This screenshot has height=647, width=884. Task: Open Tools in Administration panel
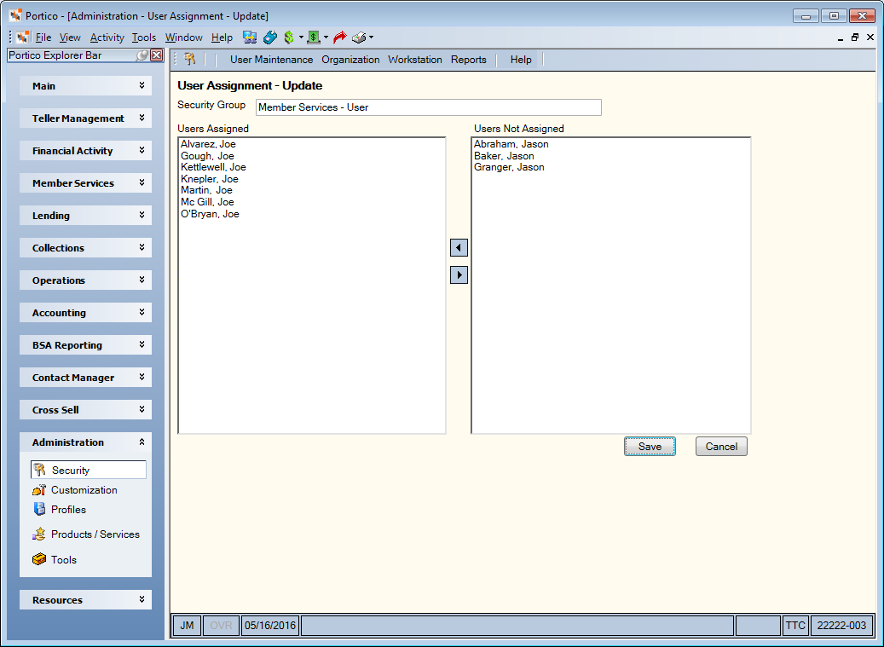(63, 560)
